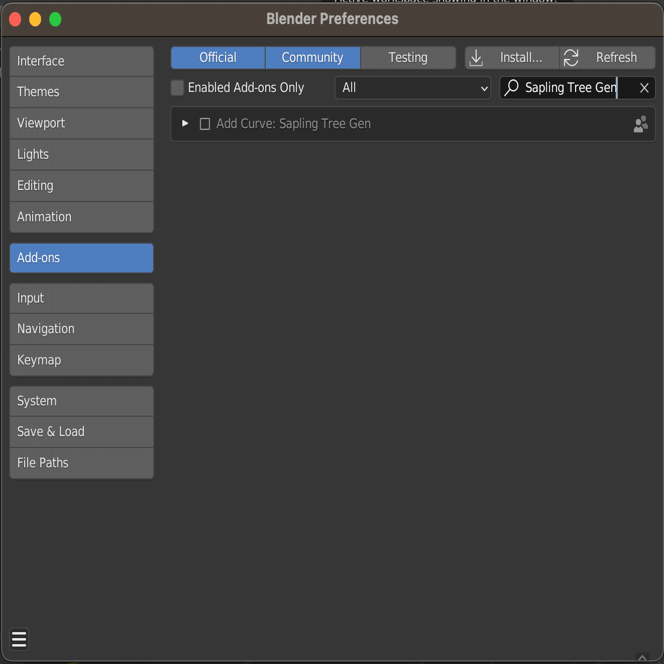The width and height of the screenshot is (664, 664).
Task: Toggle the Testing support level filter
Action: click(408, 58)
